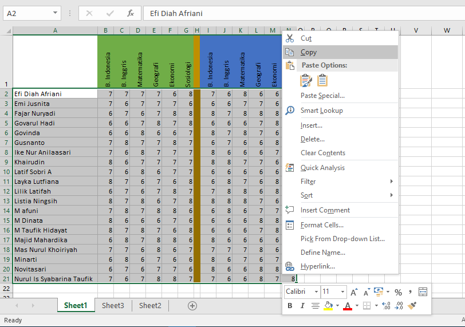Image resolution: width=465 pixels, height=327 pixels.
Task: Click the plain Paste clipboard icon
Action: click(x=322, y=81)
